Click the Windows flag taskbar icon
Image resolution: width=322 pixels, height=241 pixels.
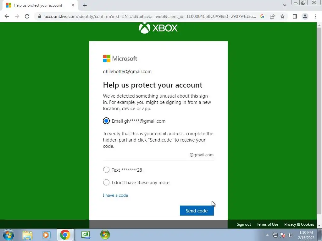point(105,235)
